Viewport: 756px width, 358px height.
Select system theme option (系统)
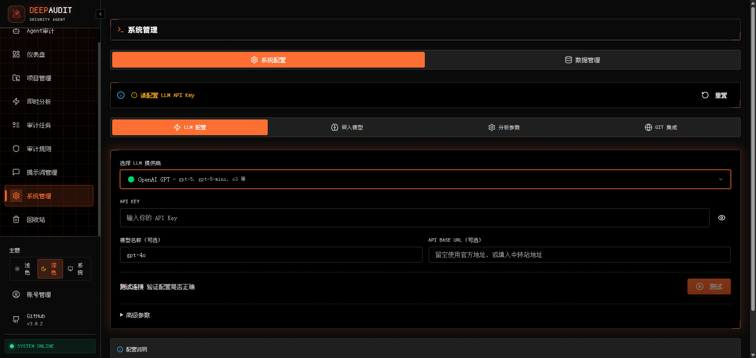coord(76,269)
